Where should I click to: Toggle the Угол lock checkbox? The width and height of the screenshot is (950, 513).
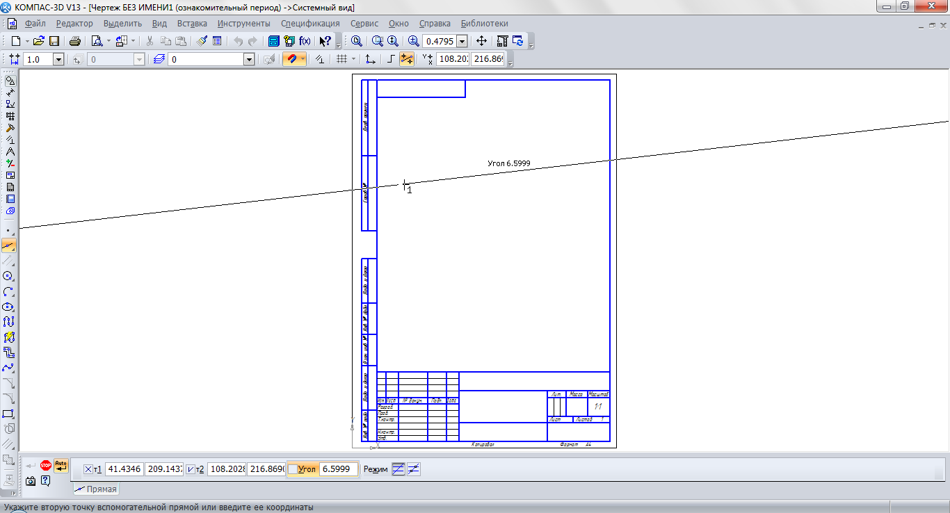pos(293,470)
